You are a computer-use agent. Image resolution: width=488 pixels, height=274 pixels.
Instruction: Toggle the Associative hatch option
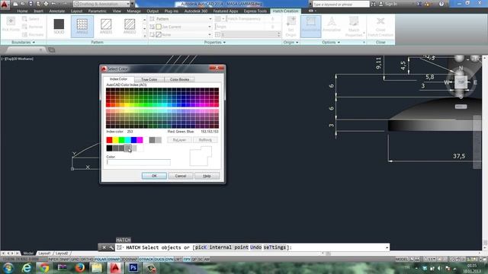point(310,27)
